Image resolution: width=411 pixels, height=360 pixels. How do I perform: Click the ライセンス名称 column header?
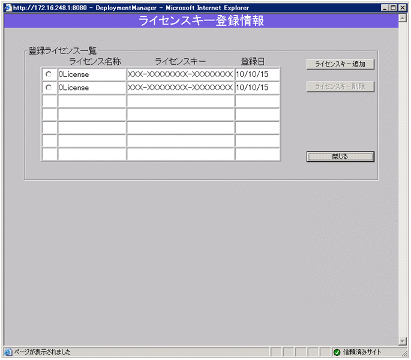(x=95, y=61)
